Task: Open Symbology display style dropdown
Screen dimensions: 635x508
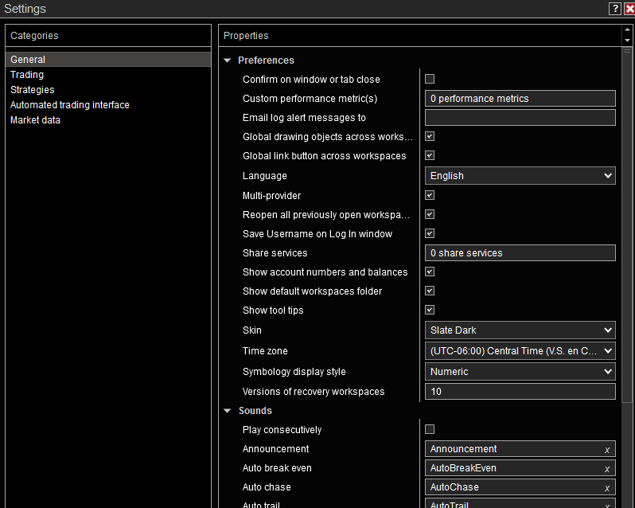Action: (520, 372)
